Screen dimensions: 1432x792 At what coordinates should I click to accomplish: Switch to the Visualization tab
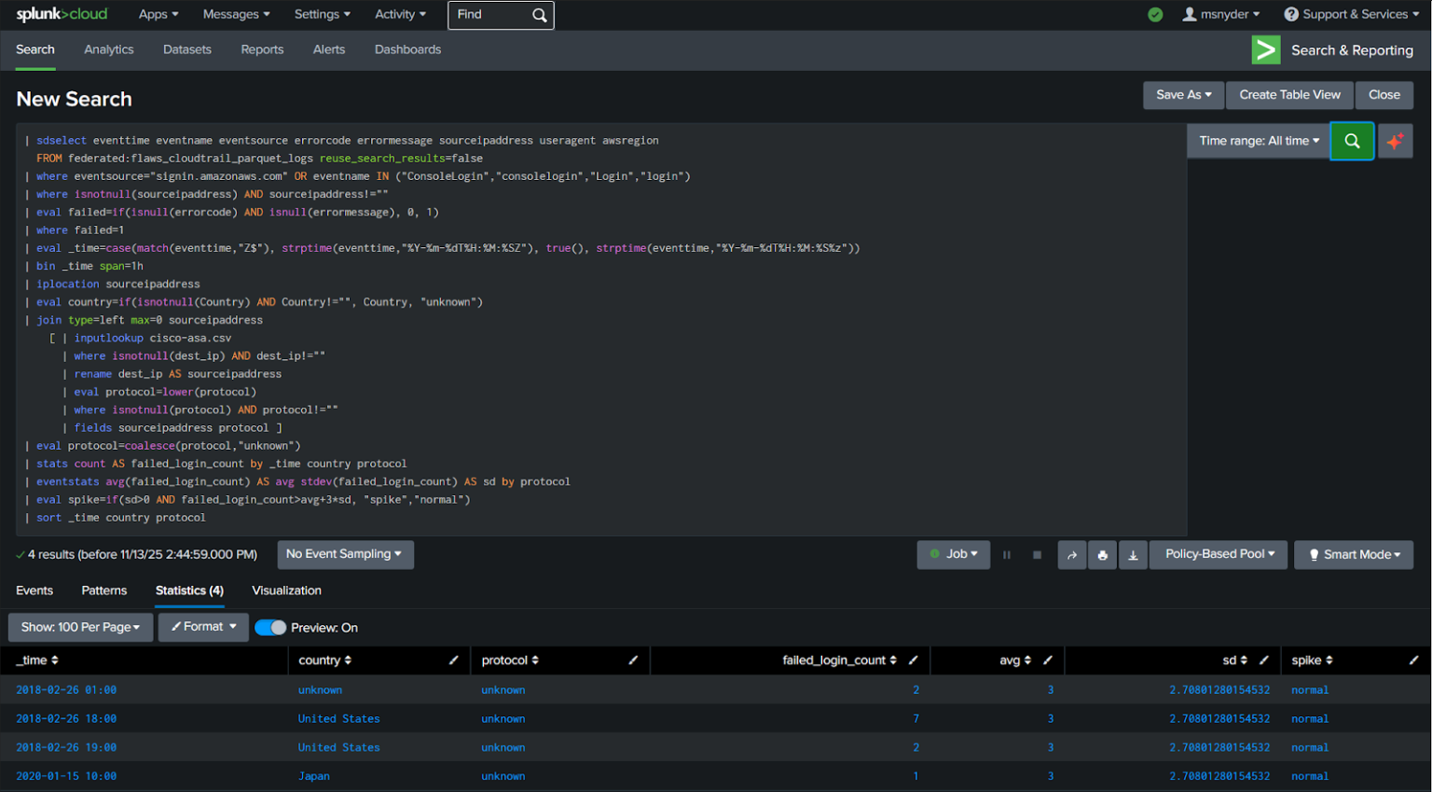[x=286, y=591]
